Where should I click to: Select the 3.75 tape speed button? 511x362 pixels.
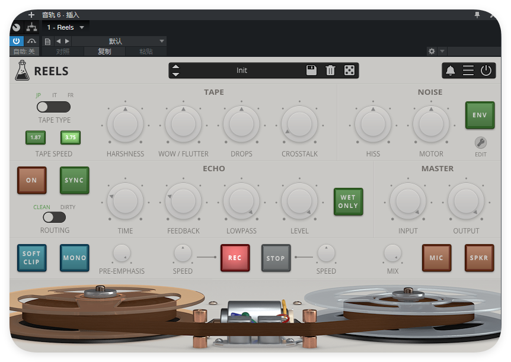click(71, 137)
